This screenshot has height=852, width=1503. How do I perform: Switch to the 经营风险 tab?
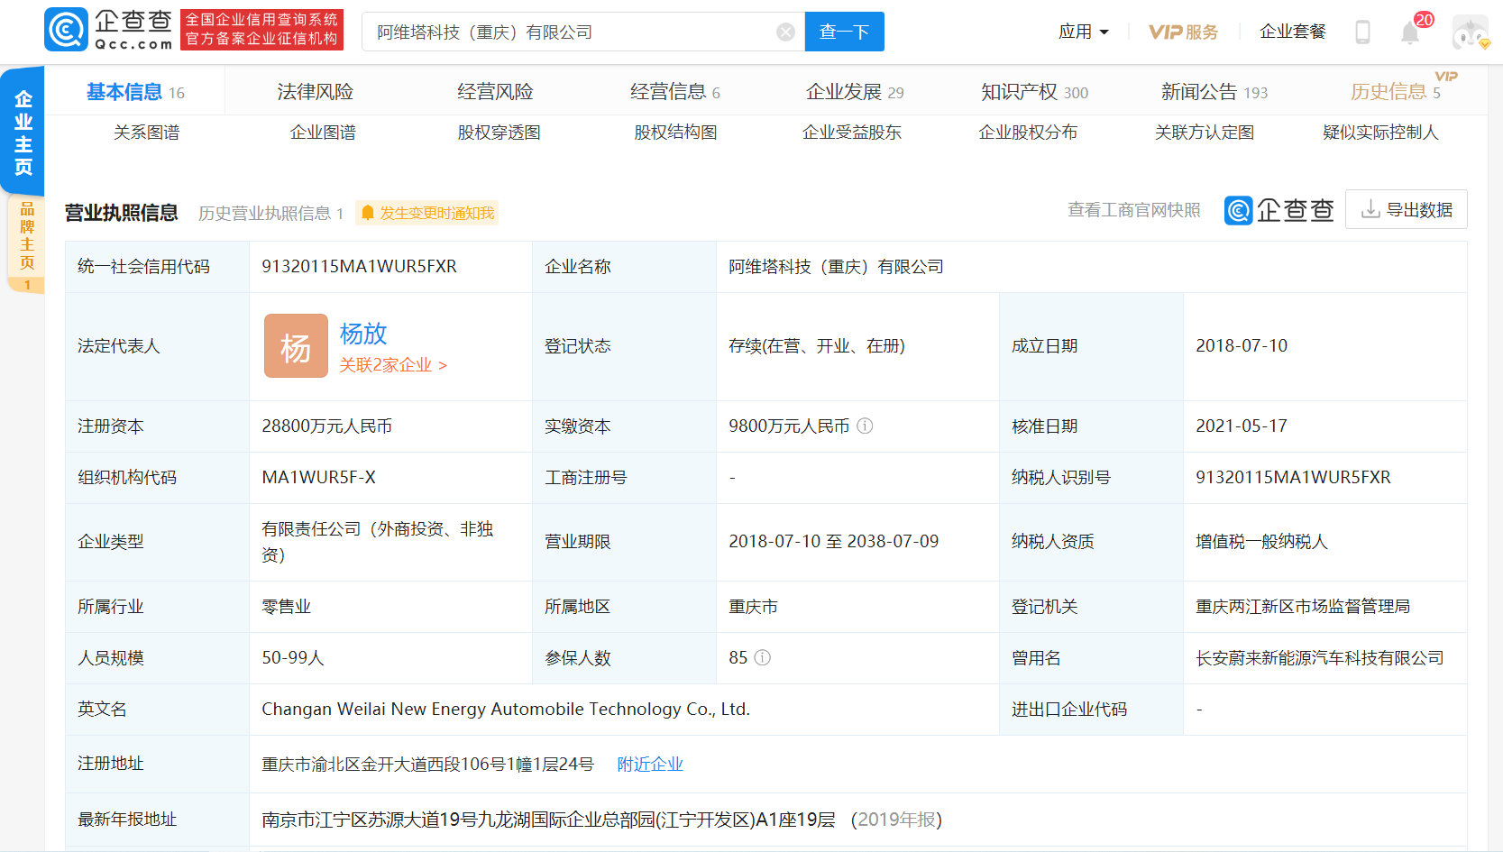pyautogui.click(x=495, y=92)
